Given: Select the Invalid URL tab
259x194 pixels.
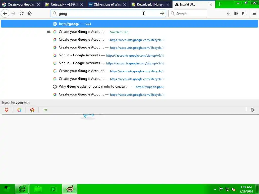Looking at the screenshot, I should pos(193,5).
